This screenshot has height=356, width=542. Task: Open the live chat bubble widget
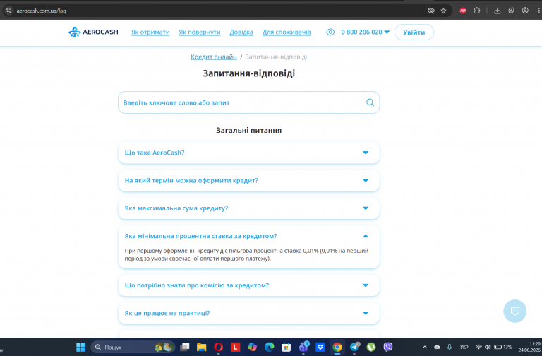[x=514, y=311]
